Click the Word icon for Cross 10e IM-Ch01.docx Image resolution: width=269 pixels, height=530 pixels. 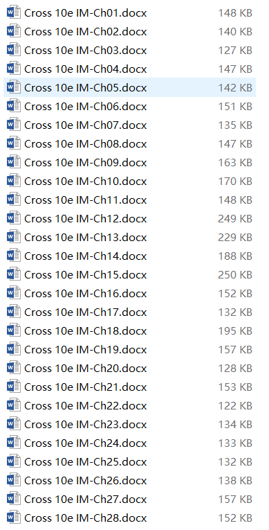tap(14, 13)
